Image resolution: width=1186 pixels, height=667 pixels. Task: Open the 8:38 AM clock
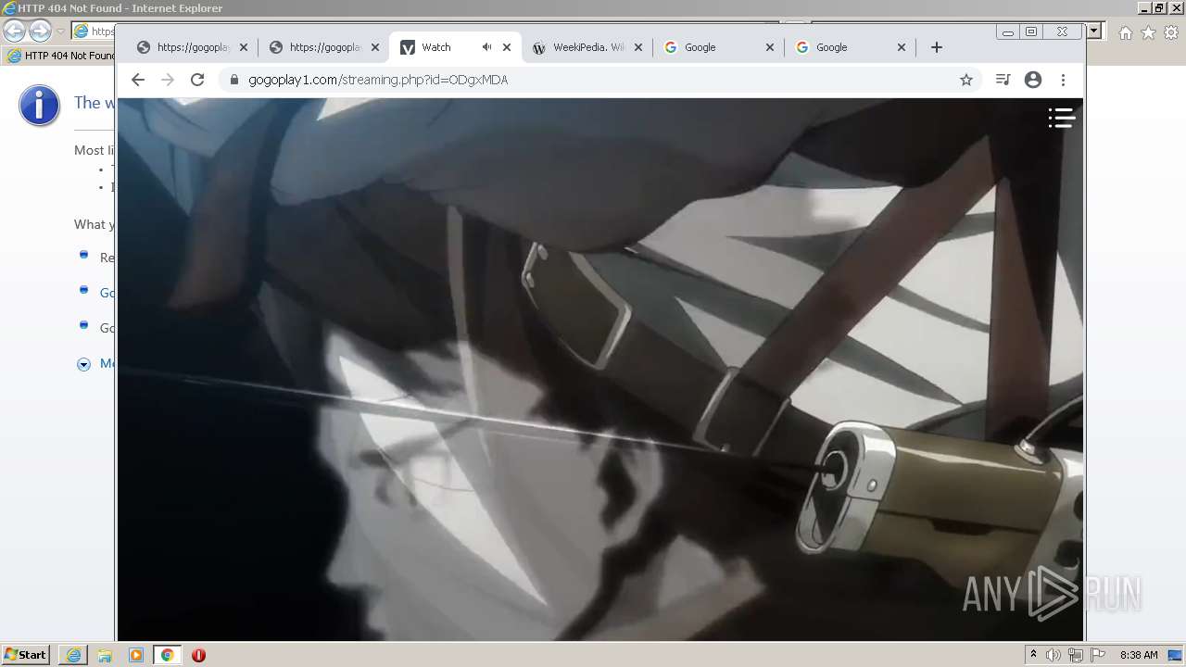click(x=1139, y=655)
